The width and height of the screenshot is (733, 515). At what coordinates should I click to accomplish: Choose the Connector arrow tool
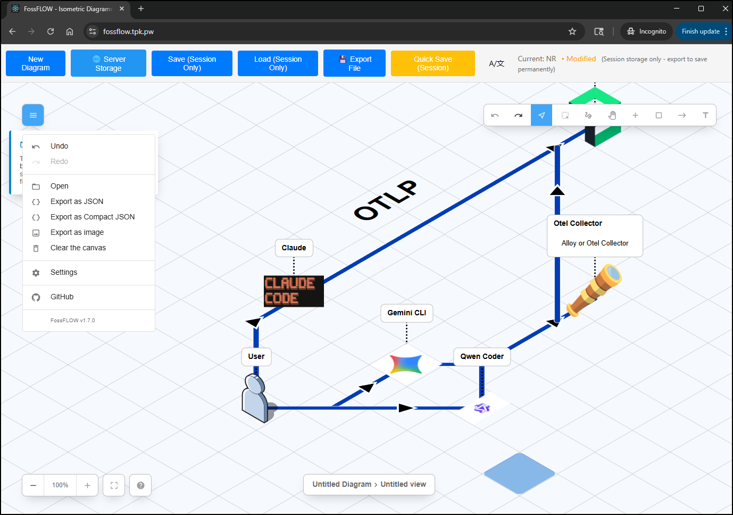(x=682, y=115)
